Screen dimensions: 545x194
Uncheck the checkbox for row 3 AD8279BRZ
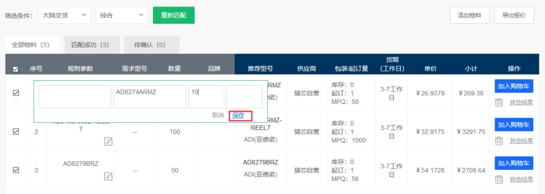pyautogui.click(x=16, y=170)
